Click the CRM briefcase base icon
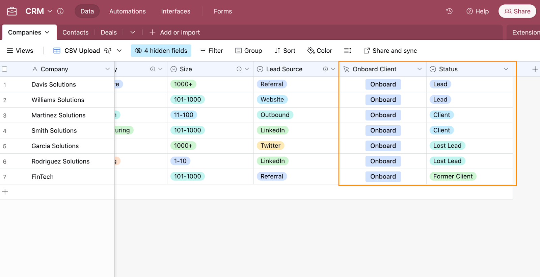This screenshot has width=540, height=277. (12, 11)
